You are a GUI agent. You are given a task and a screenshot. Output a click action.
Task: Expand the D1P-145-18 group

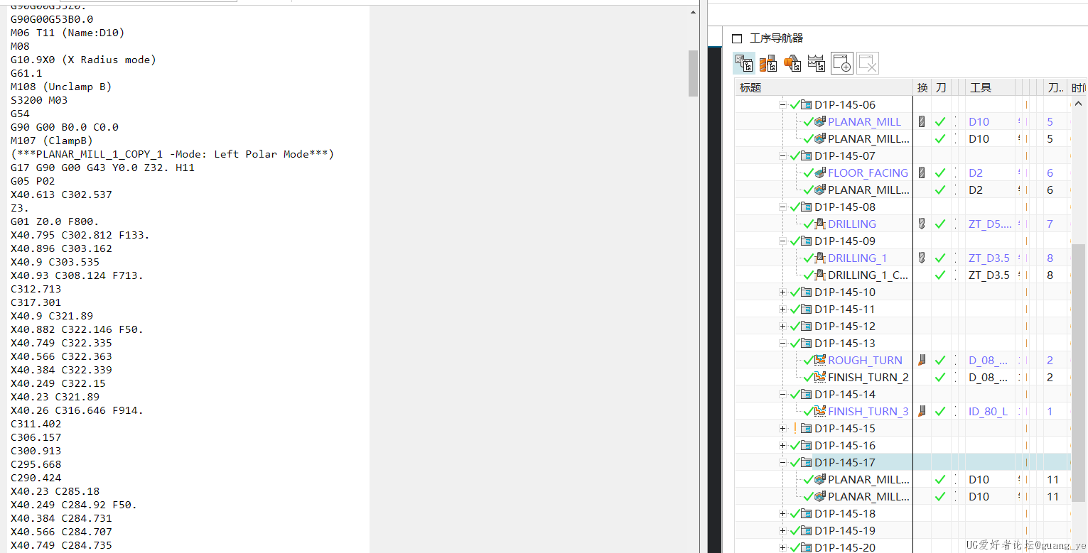point(783,513)
